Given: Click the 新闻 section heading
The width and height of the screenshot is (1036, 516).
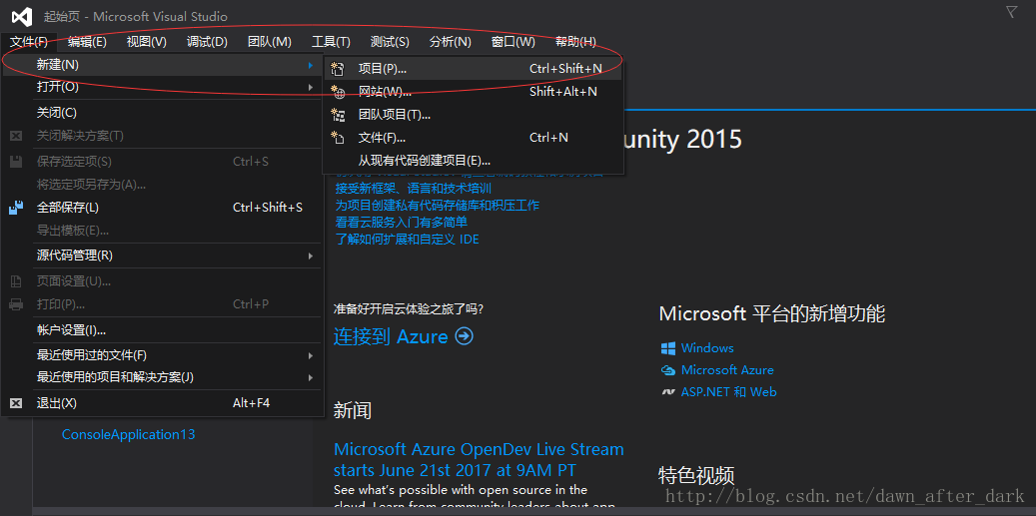Looking at the screenshot, I should coord(353,410).
